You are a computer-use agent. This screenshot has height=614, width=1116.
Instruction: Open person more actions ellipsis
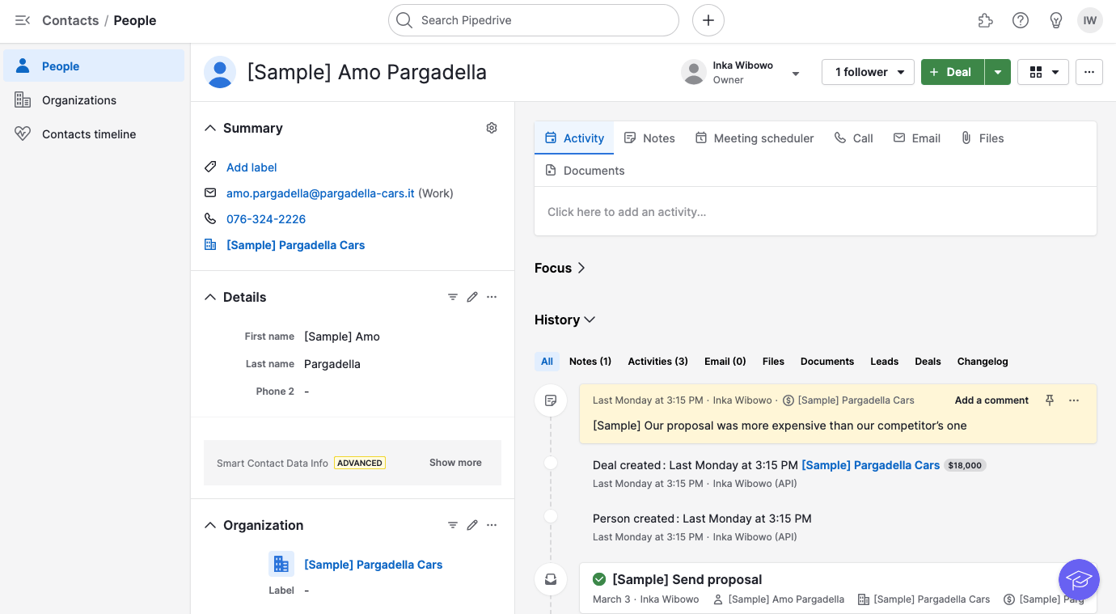pyautogui.click(x=1089, y=72)
